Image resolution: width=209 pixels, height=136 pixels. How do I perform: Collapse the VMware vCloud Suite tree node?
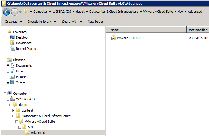[x=17, y=122]
